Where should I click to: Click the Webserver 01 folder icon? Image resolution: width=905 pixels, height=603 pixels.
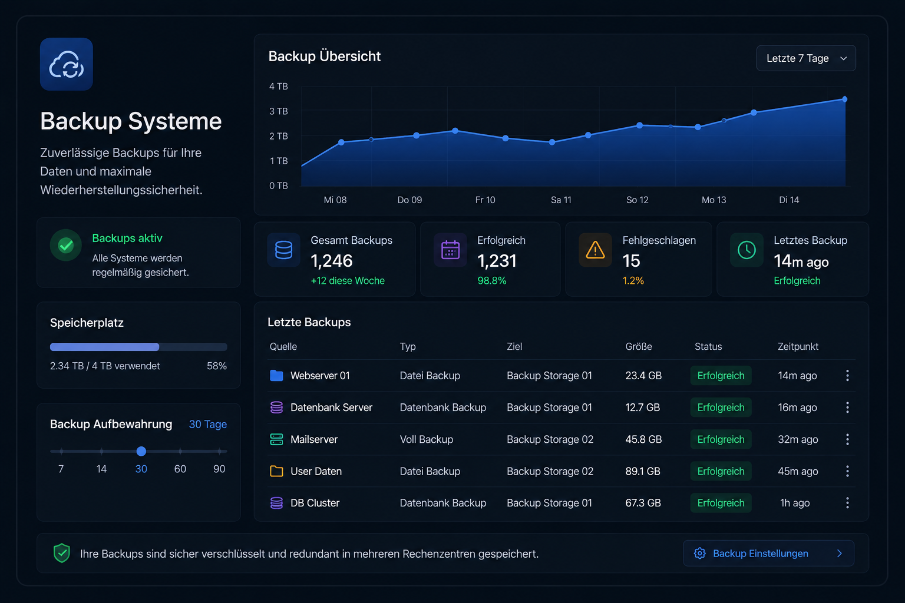pyautogui.click(x=276, y=376)
